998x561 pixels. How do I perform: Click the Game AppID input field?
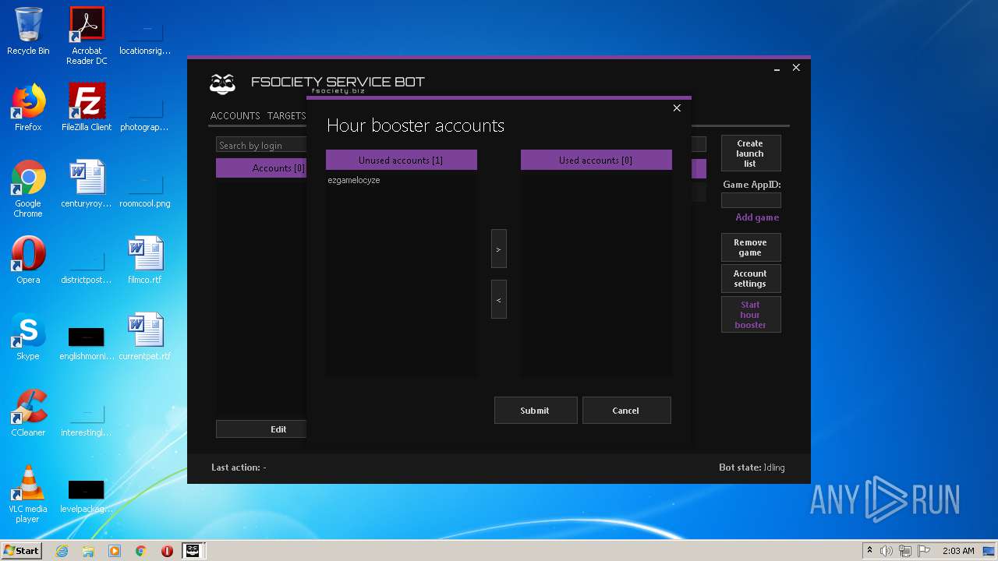click(751, 200)
